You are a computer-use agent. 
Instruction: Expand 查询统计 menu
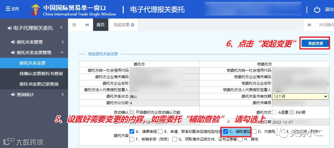coord(34,95)
